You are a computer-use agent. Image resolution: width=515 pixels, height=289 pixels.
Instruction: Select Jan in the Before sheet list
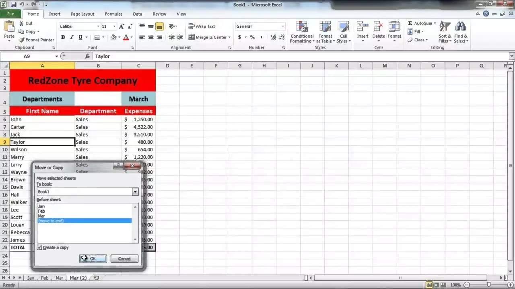(41, 206)
